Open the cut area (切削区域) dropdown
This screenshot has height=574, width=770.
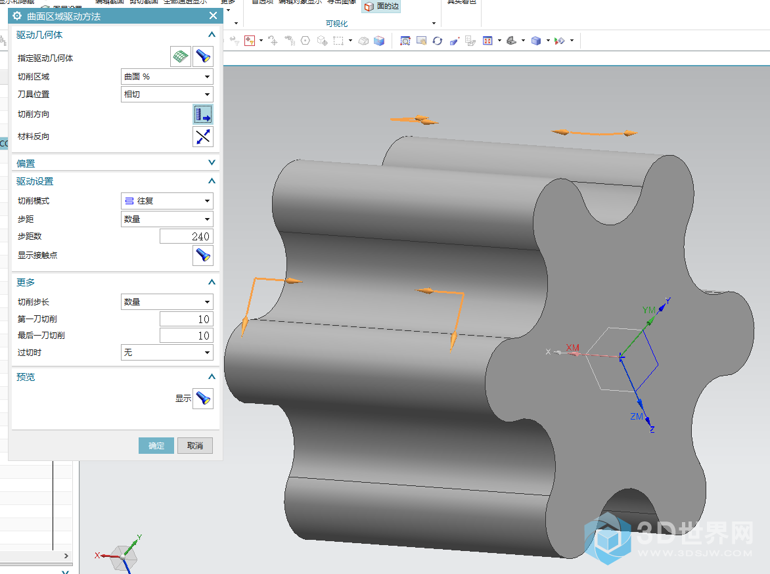coord(167,77)
